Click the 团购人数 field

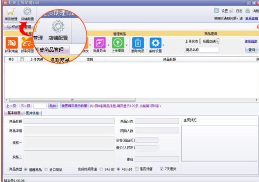[x=157, y=130]
